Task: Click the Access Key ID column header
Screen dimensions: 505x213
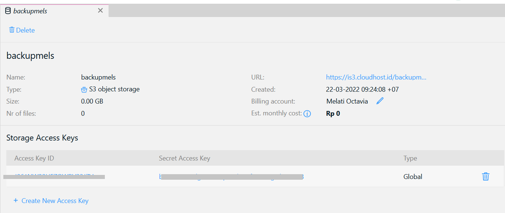Action: (x=34, y=158)
